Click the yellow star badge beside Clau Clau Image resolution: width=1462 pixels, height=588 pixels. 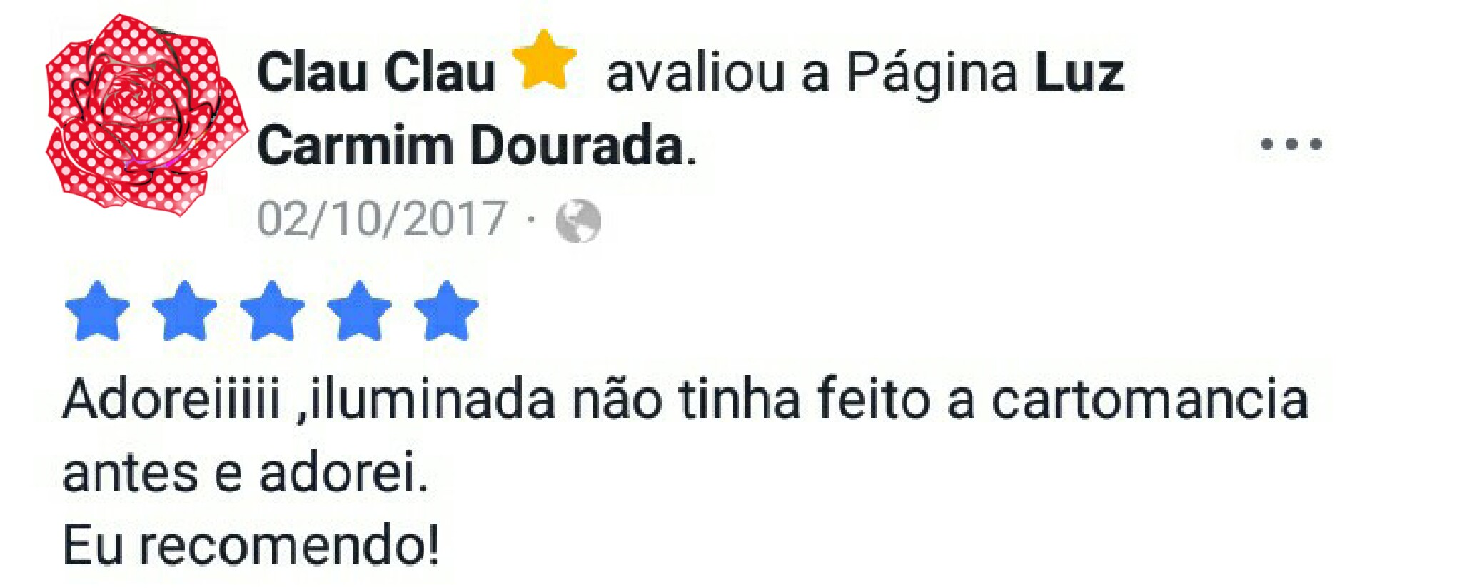(x=545, y=61)
